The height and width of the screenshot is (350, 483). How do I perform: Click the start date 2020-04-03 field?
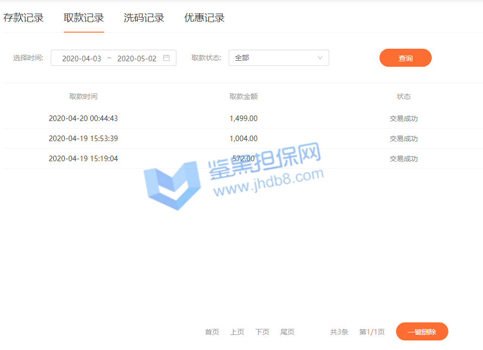(x=81, y=58)
